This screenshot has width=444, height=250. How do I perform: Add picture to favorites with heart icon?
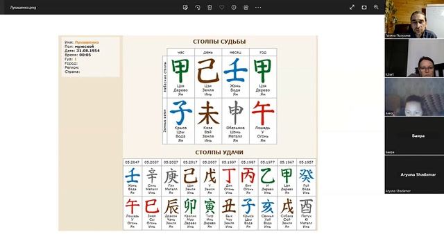[222, 8]
